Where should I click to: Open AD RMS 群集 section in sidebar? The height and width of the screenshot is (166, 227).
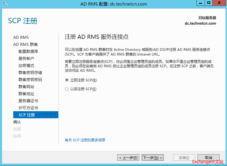(25, 44)
